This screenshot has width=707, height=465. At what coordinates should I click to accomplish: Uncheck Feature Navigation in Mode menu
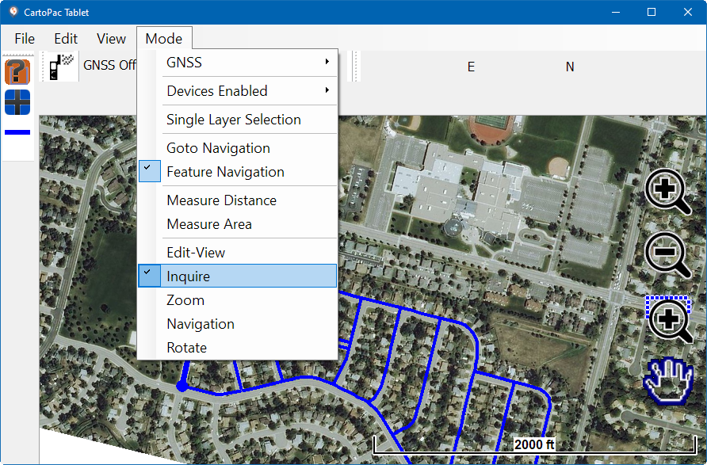(225, 172)
